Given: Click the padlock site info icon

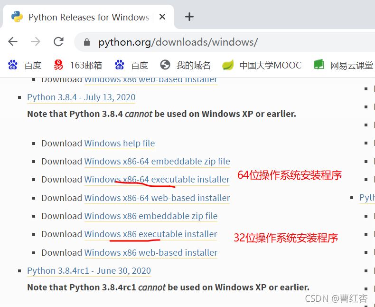Looking at the screenshot, I should click(87, 42).
